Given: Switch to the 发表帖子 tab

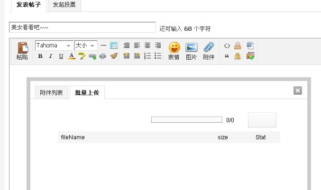Looking at the screenshot, I should point(28,5).
